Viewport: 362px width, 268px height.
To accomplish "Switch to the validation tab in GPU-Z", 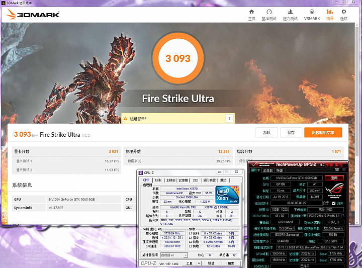I will click(x=280, y=170).
